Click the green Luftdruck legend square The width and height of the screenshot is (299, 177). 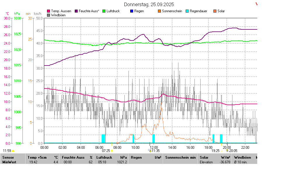[x=104, y=11]
